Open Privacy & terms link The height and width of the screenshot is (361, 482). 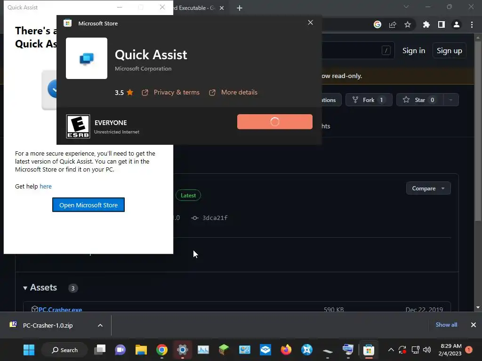[177, 93]
